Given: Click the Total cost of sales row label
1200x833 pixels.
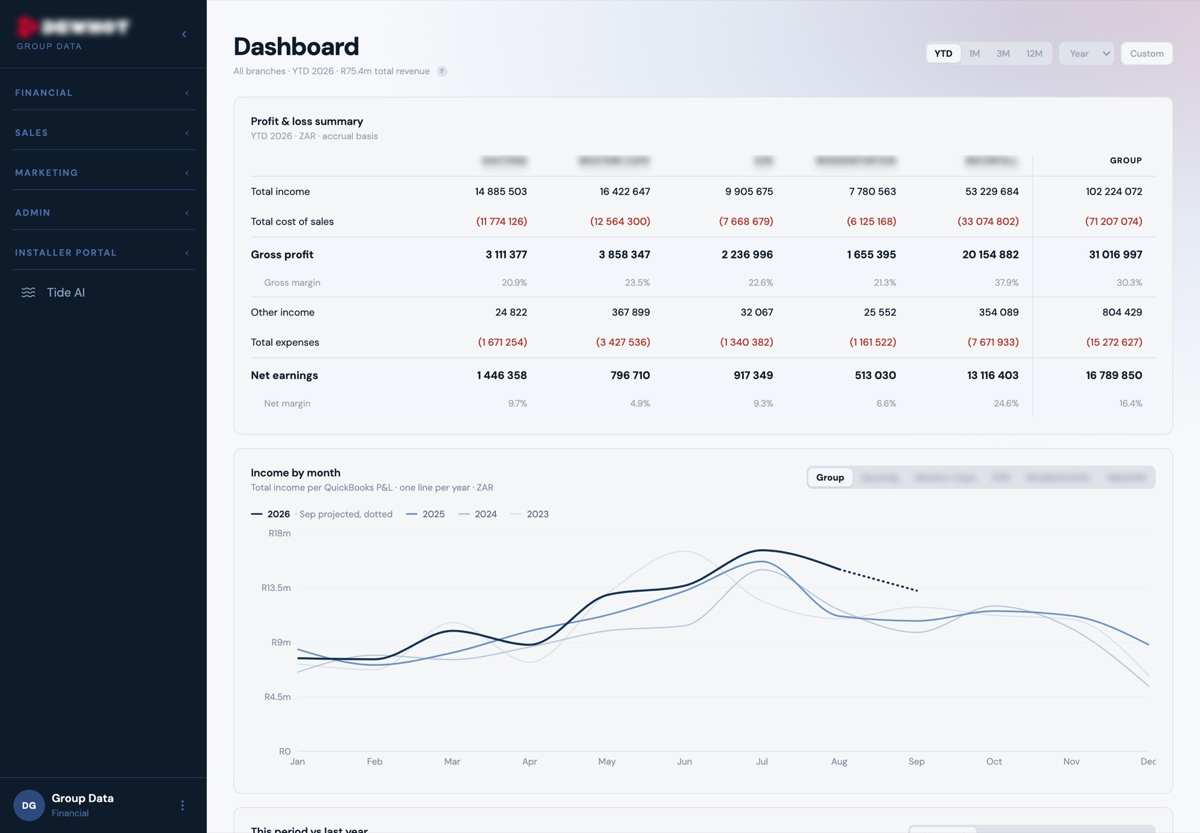Looking at the screenshot, I should (292, 222).
